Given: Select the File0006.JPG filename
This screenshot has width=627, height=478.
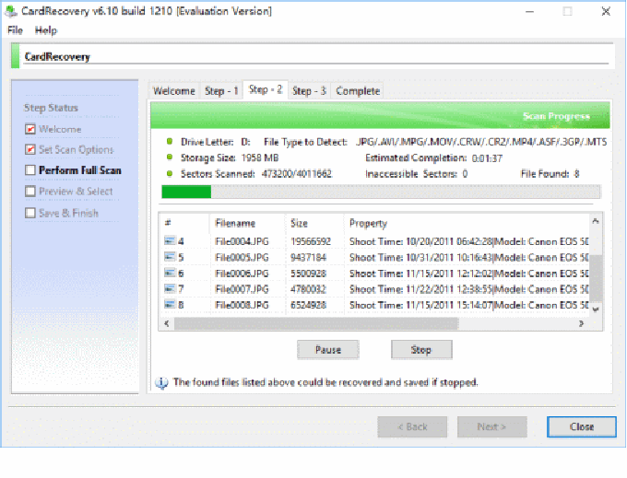Looking at the screenshot, I should tap(242, 274).
